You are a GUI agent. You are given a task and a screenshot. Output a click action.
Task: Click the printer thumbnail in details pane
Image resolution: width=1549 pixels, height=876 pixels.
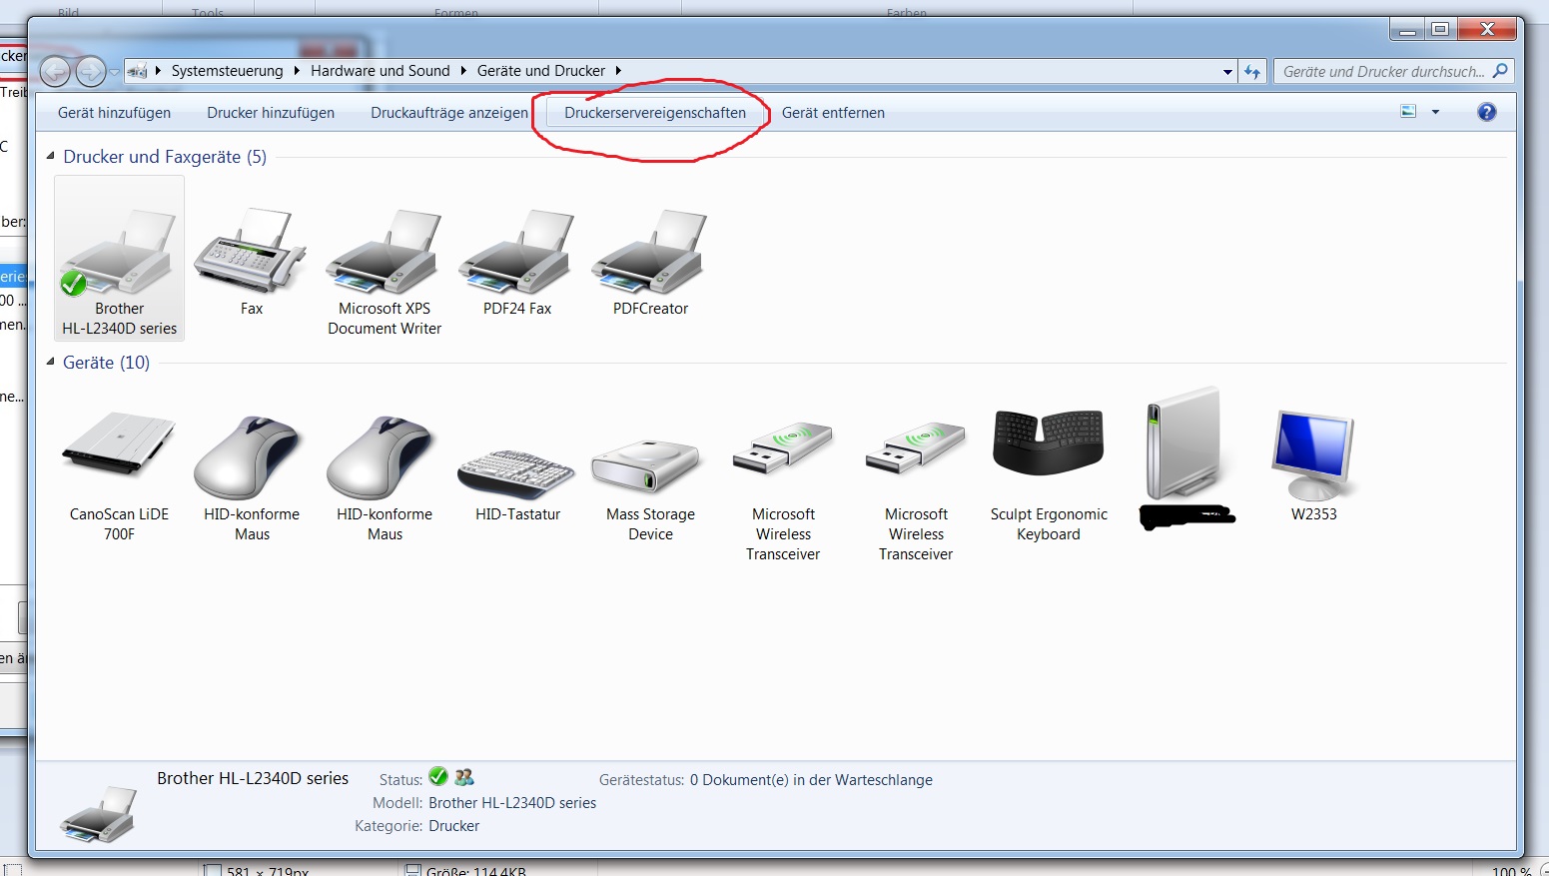pos(97,814)
